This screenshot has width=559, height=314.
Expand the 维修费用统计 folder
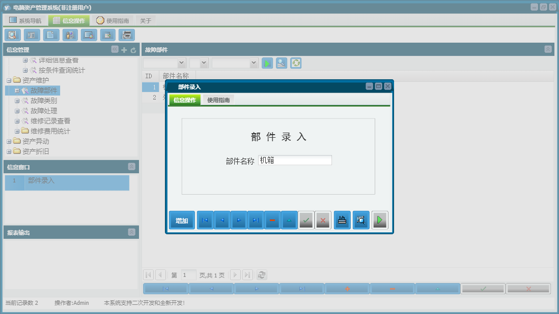(x=17, y=131)
